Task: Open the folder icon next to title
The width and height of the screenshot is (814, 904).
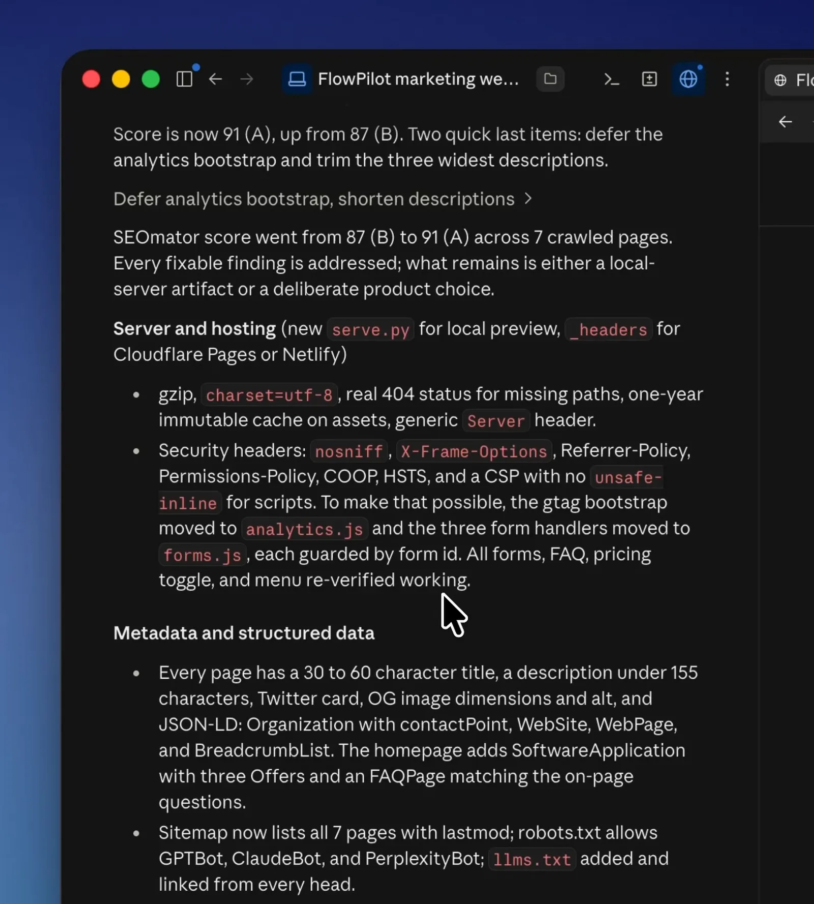Action: tap(550, 79)
